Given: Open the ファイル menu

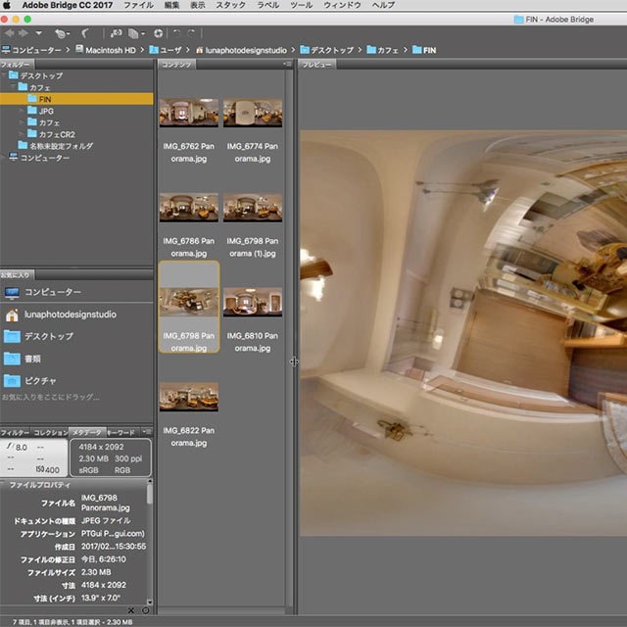Looking at the screenshot, I should point(138,6).
